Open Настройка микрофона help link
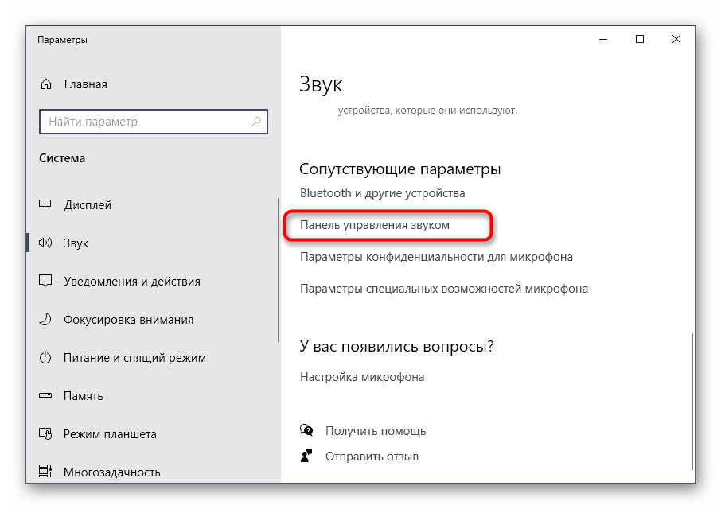The image size is (721, 509). click(362, 377)
